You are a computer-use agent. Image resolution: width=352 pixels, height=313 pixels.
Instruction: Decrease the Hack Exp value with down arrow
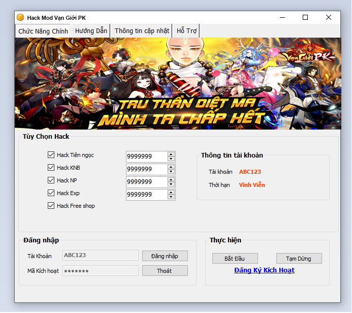(171, 197)
